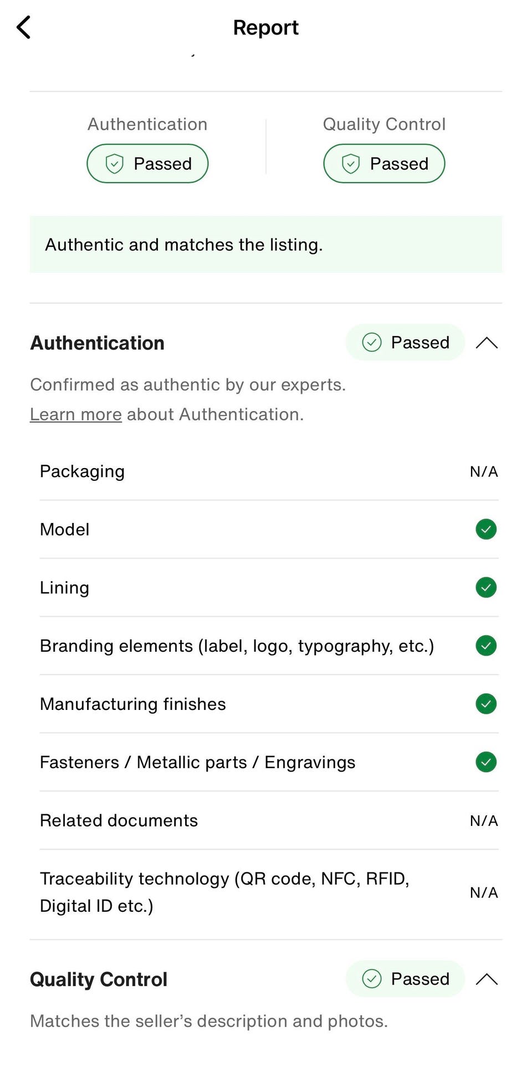Tap the checkmark circle in Quality Control section header
532x1081 pixels.
[372, 978]
